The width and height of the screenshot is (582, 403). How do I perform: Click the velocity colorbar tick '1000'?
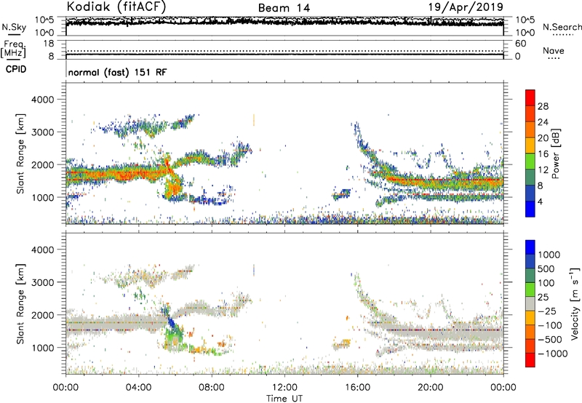tap(549, 255)
